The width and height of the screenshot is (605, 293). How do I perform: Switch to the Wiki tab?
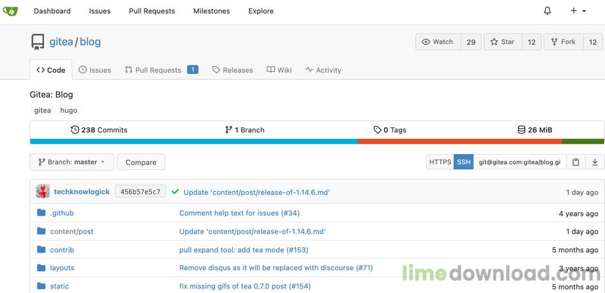point(280,70)
